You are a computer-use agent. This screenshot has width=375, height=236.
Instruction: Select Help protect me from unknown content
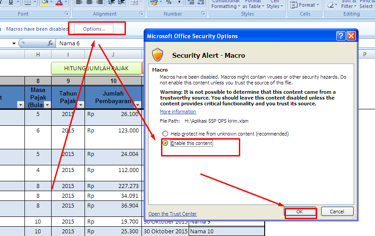[x=165, y=133]
